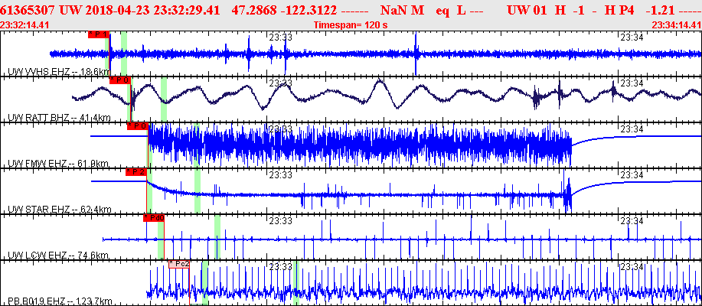This screenshot has height=306, width=702.
Task: Click the UW LCW EHZ 74.6km station label
Action: click(57, 256)
